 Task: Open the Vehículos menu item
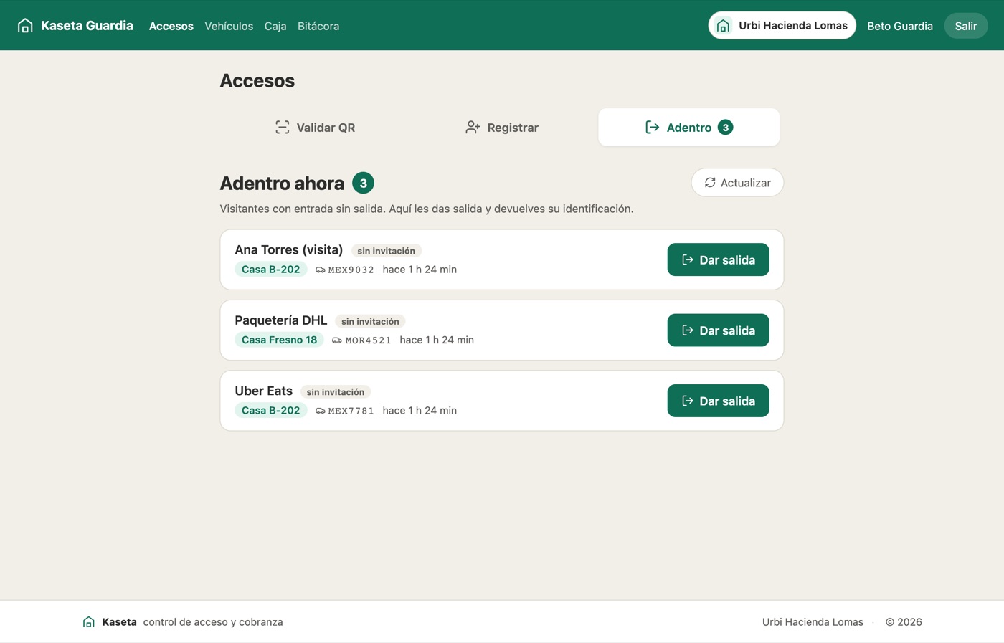pos(229,26)
